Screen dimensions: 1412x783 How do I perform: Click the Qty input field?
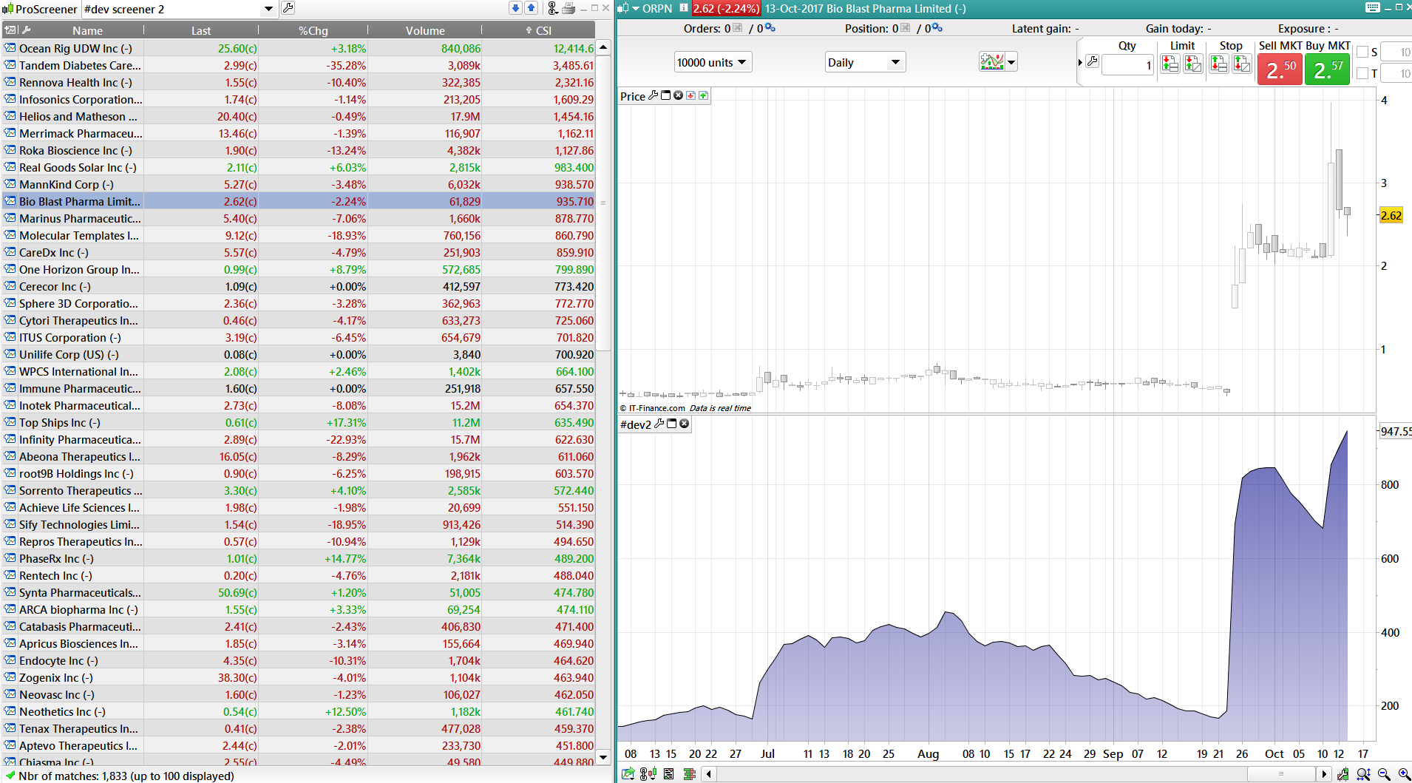1127,64
